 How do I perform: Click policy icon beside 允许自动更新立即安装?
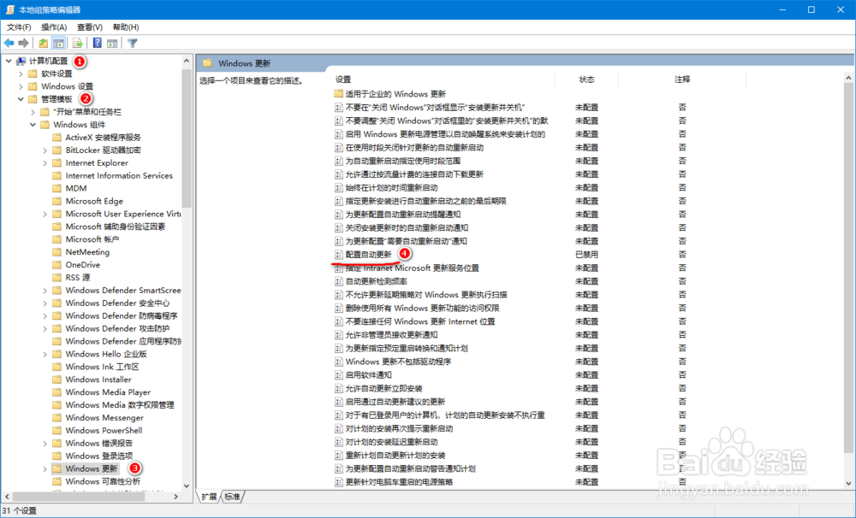click(x=338, y=389)
